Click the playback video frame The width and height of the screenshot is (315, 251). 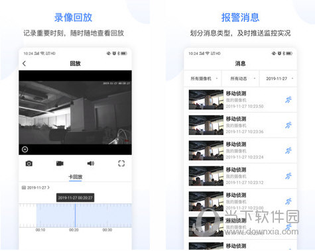(75, 113)
